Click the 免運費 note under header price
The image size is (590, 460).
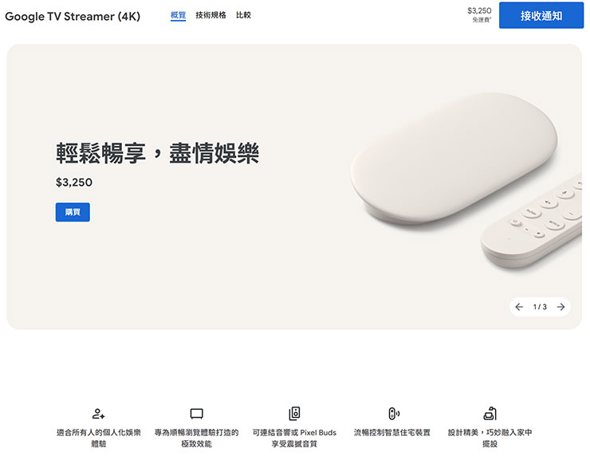pos(481,20)
